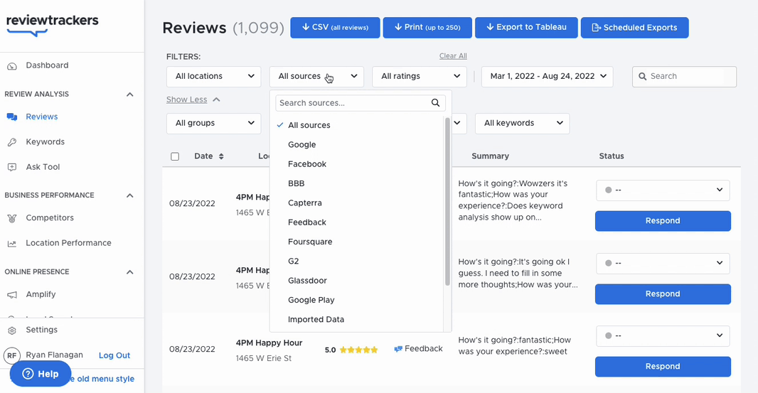Close the All sources dropdown
Viewport: 758px width, 393px height.
coord(316,76)
